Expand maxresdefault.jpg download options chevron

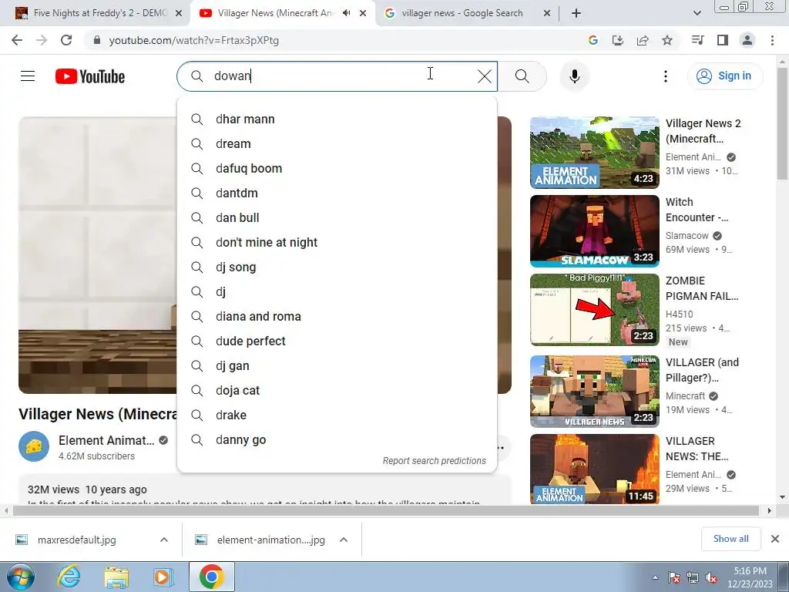(x=164, y=540)
